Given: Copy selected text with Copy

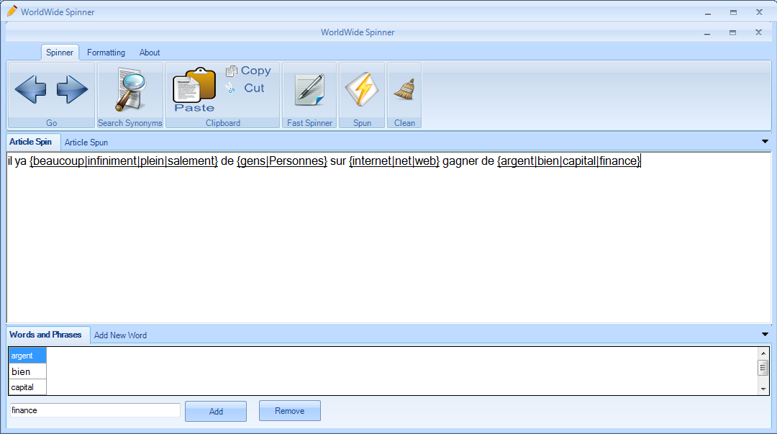Looking at the screenshot, I should (249, 71).
